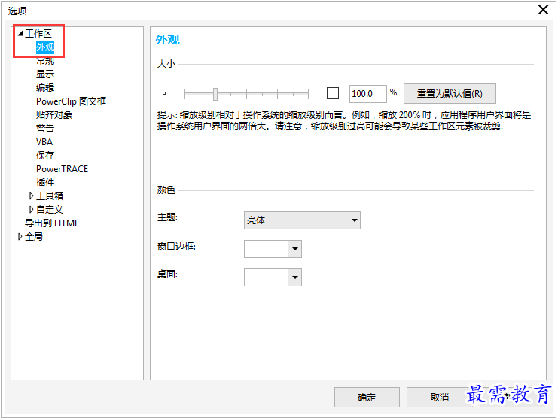Click the UI scaling size slider handle

tap(215, 94)
